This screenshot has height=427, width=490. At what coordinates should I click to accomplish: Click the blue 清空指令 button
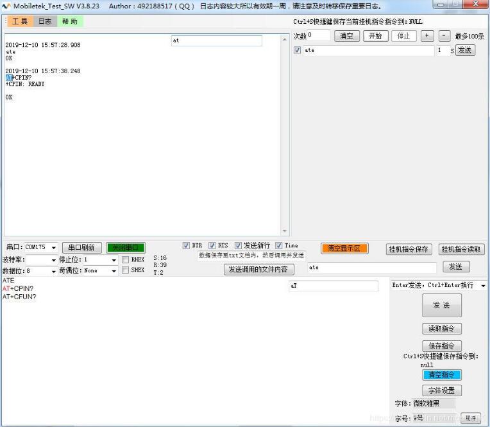[441, 375]
